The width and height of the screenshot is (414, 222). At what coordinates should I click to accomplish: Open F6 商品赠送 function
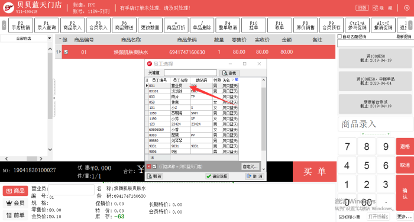click(124, 25)
